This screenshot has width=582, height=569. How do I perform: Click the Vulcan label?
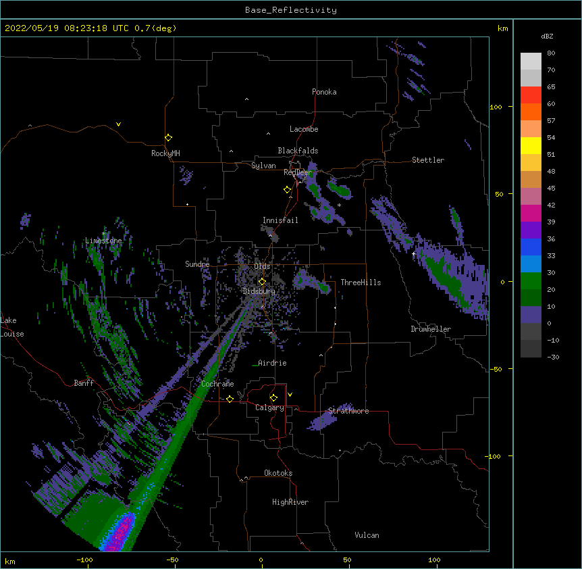(367, 535)
